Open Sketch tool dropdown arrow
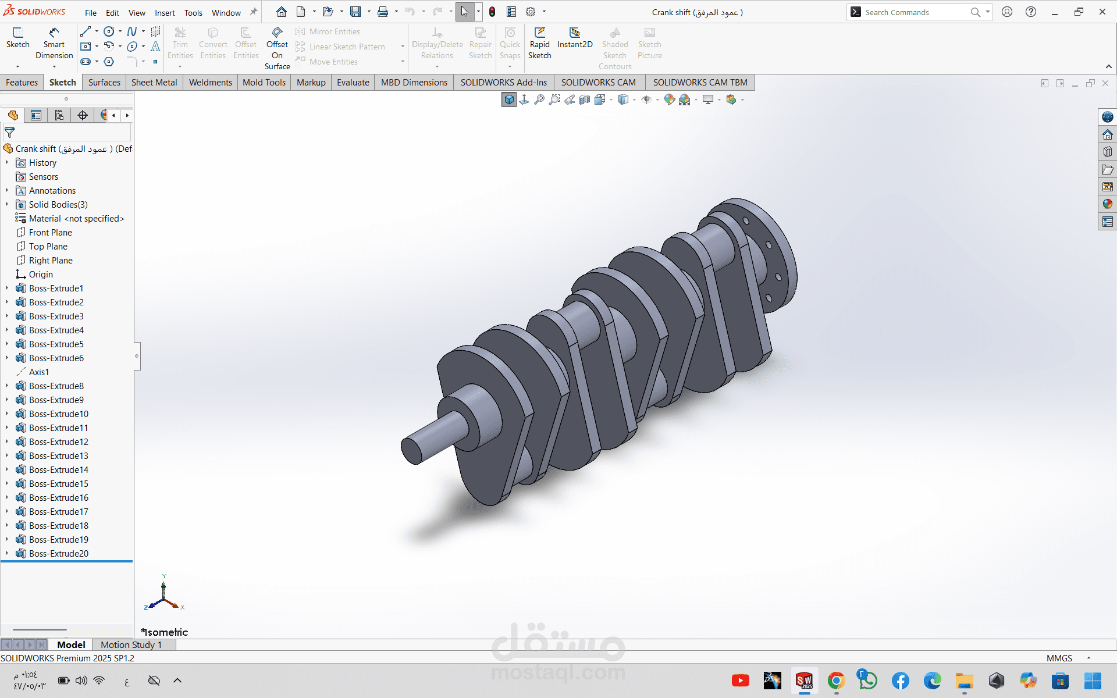 17,66
